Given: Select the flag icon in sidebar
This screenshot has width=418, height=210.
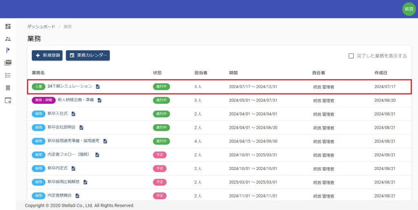Looking at the screenshot, I should pyautogui.click(x=8, y=50).
